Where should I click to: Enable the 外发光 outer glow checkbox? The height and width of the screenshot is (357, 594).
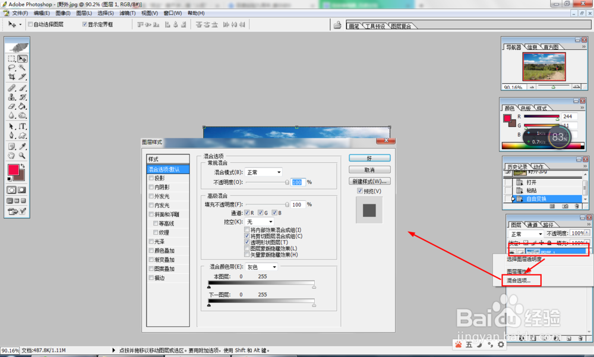point(151,196)
